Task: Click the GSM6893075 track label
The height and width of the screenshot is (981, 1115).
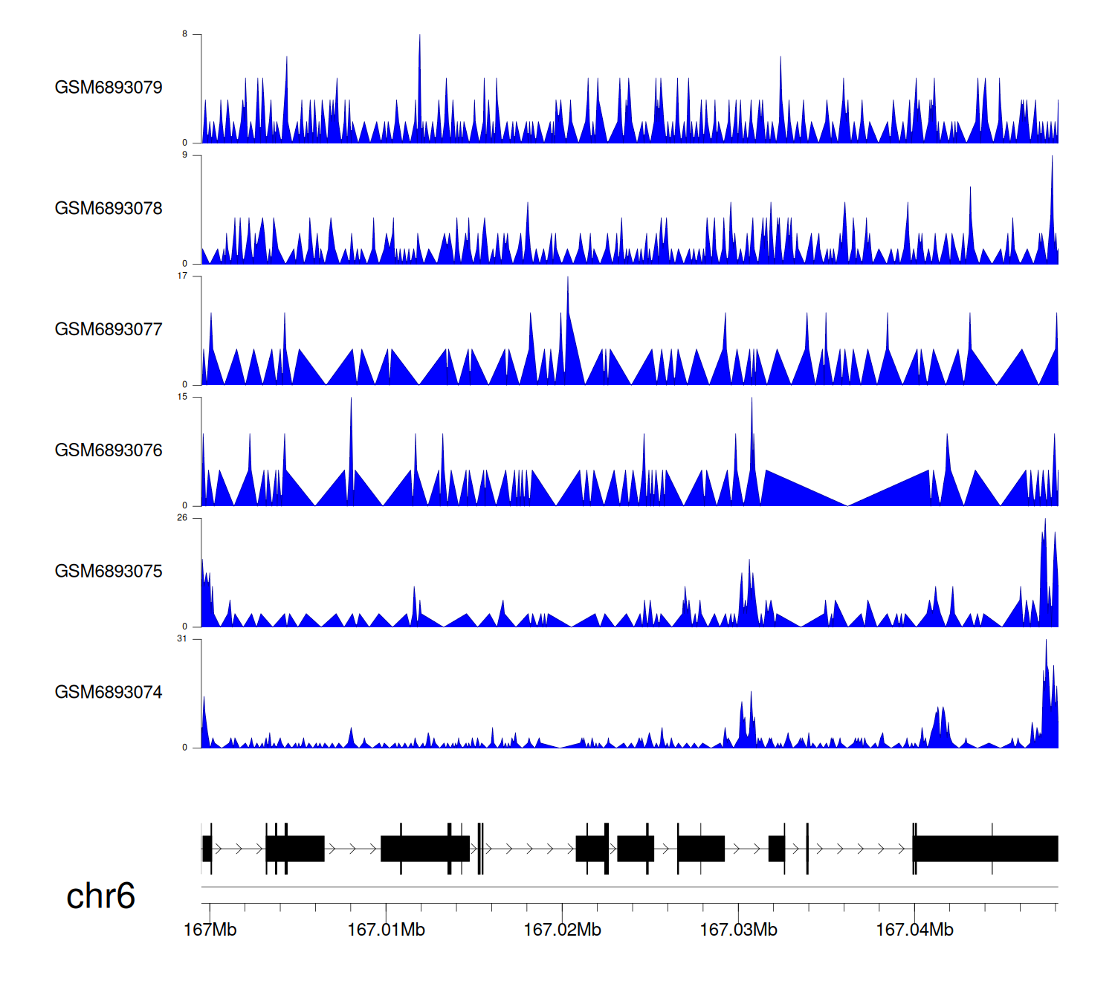Action: point(109,572)
